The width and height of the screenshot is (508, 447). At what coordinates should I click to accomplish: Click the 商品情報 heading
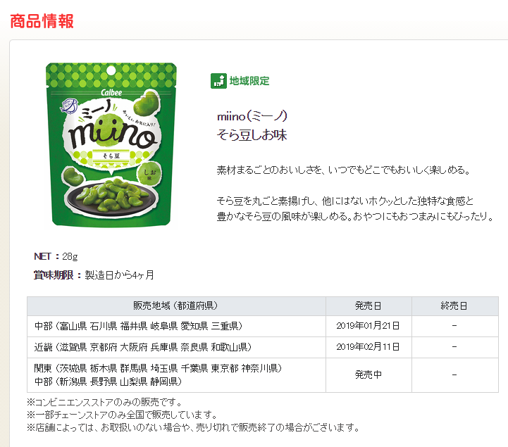tap(42, 20)
